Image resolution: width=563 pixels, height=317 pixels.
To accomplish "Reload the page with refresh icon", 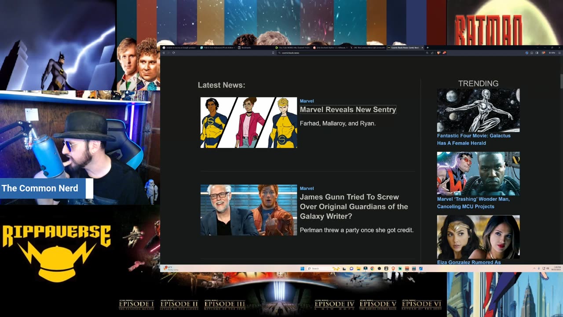I will pos(174,53).
